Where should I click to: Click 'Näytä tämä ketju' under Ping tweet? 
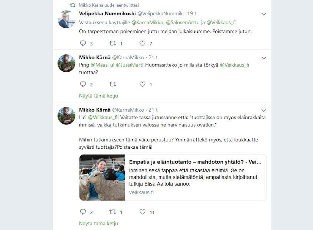[98, 96]
